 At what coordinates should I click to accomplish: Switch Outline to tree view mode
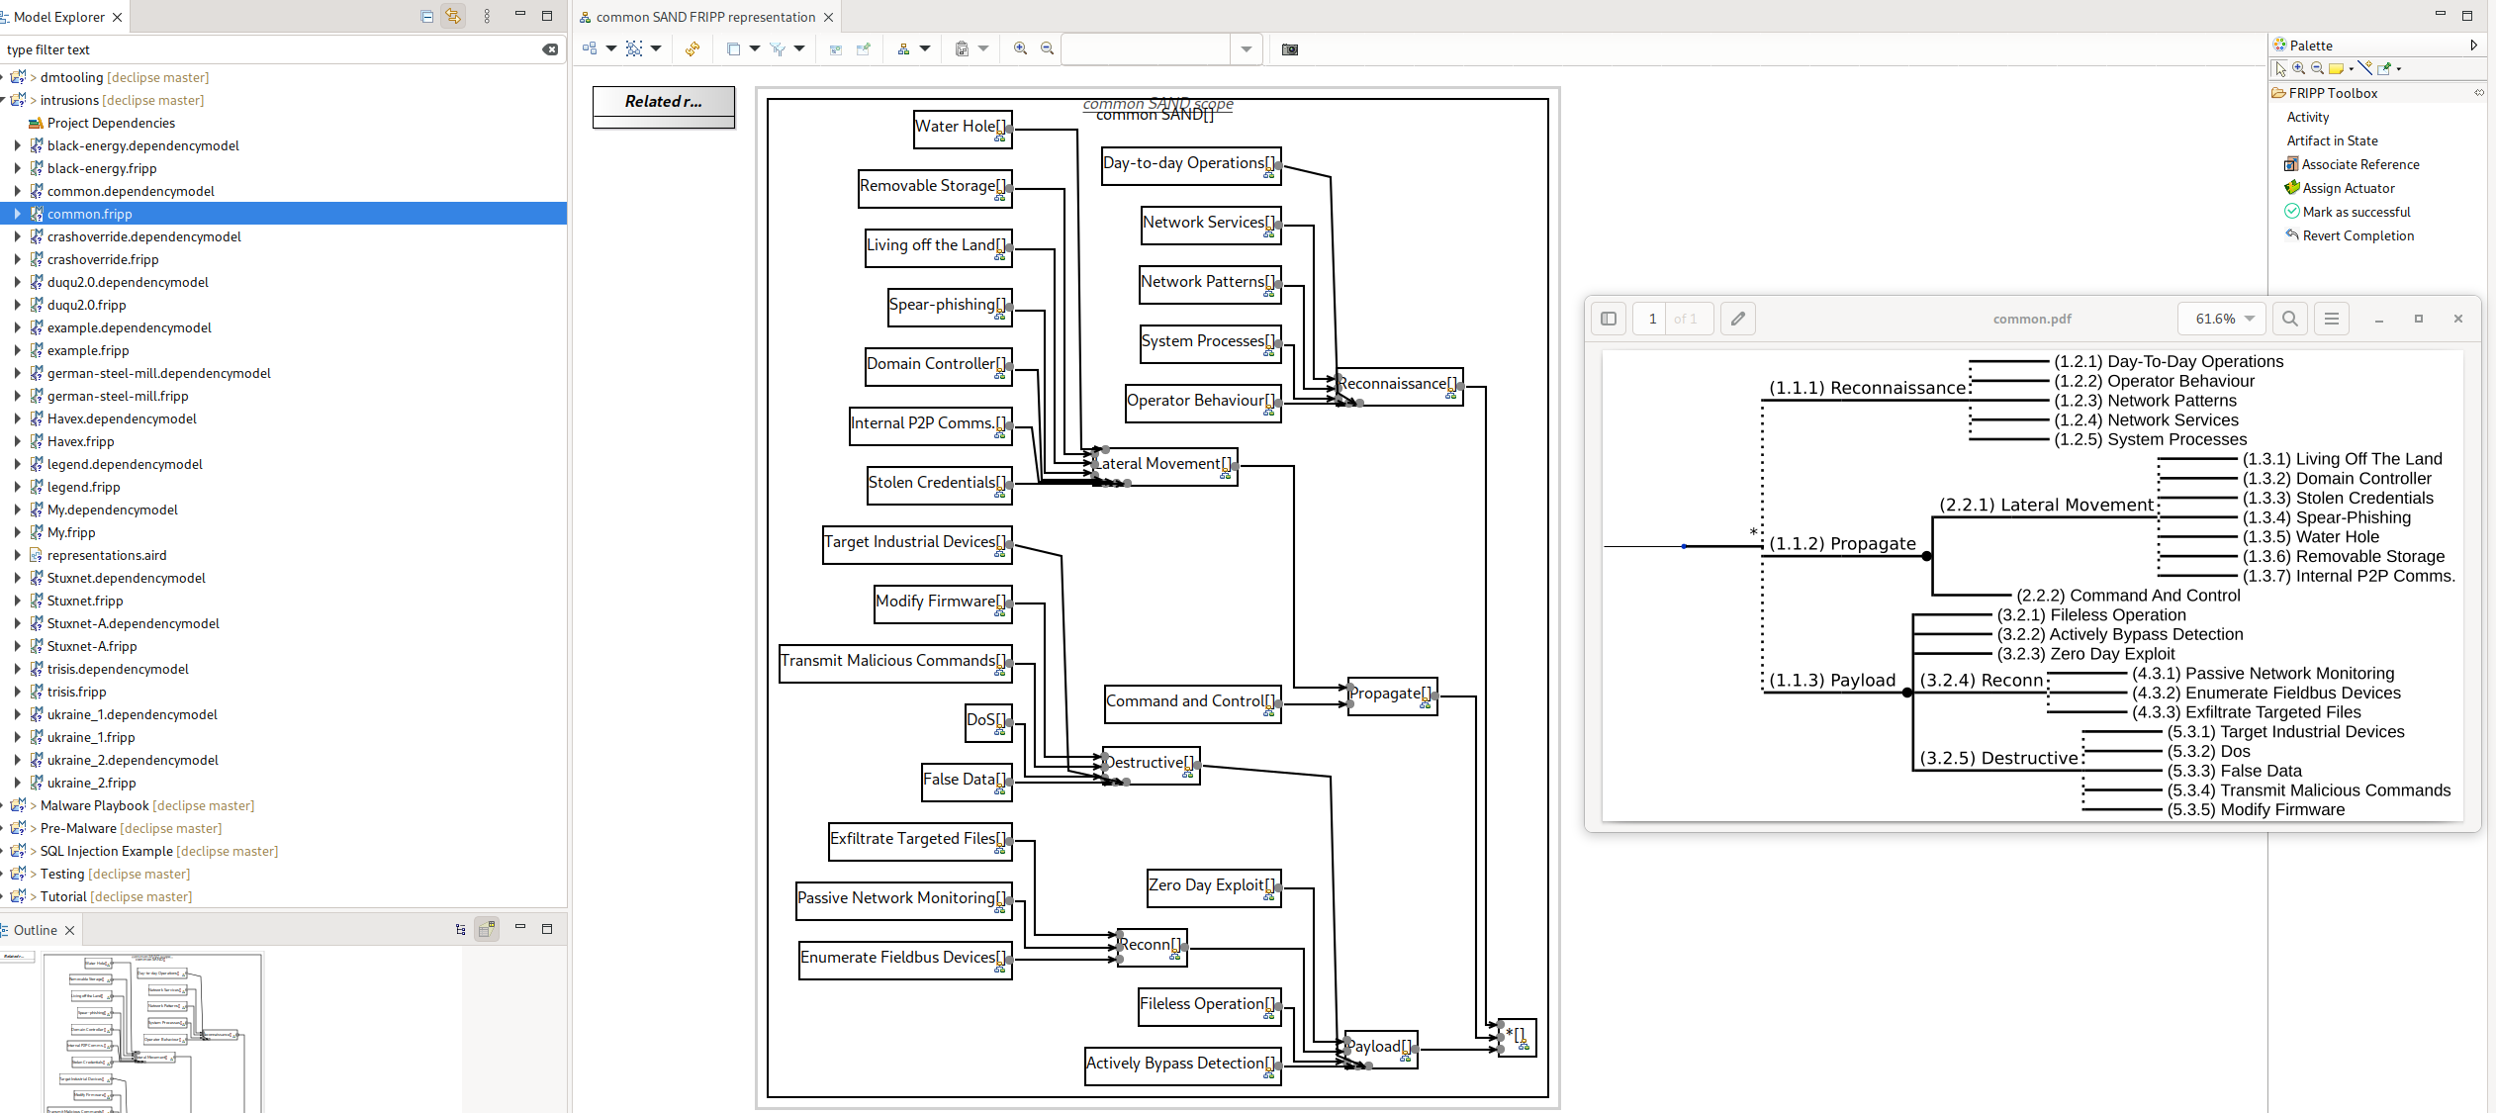460,929
